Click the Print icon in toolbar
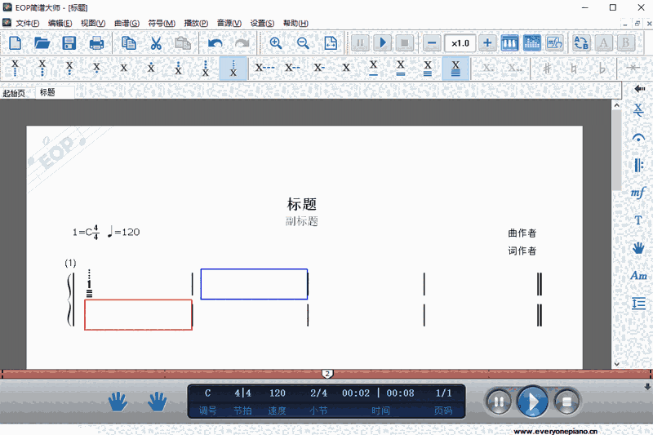This screenshot has width=653, height=435. point(96,43)
